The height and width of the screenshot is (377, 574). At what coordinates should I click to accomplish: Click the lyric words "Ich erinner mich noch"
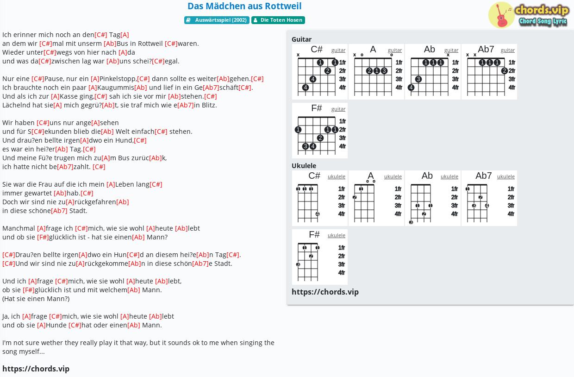coord(35,35)
